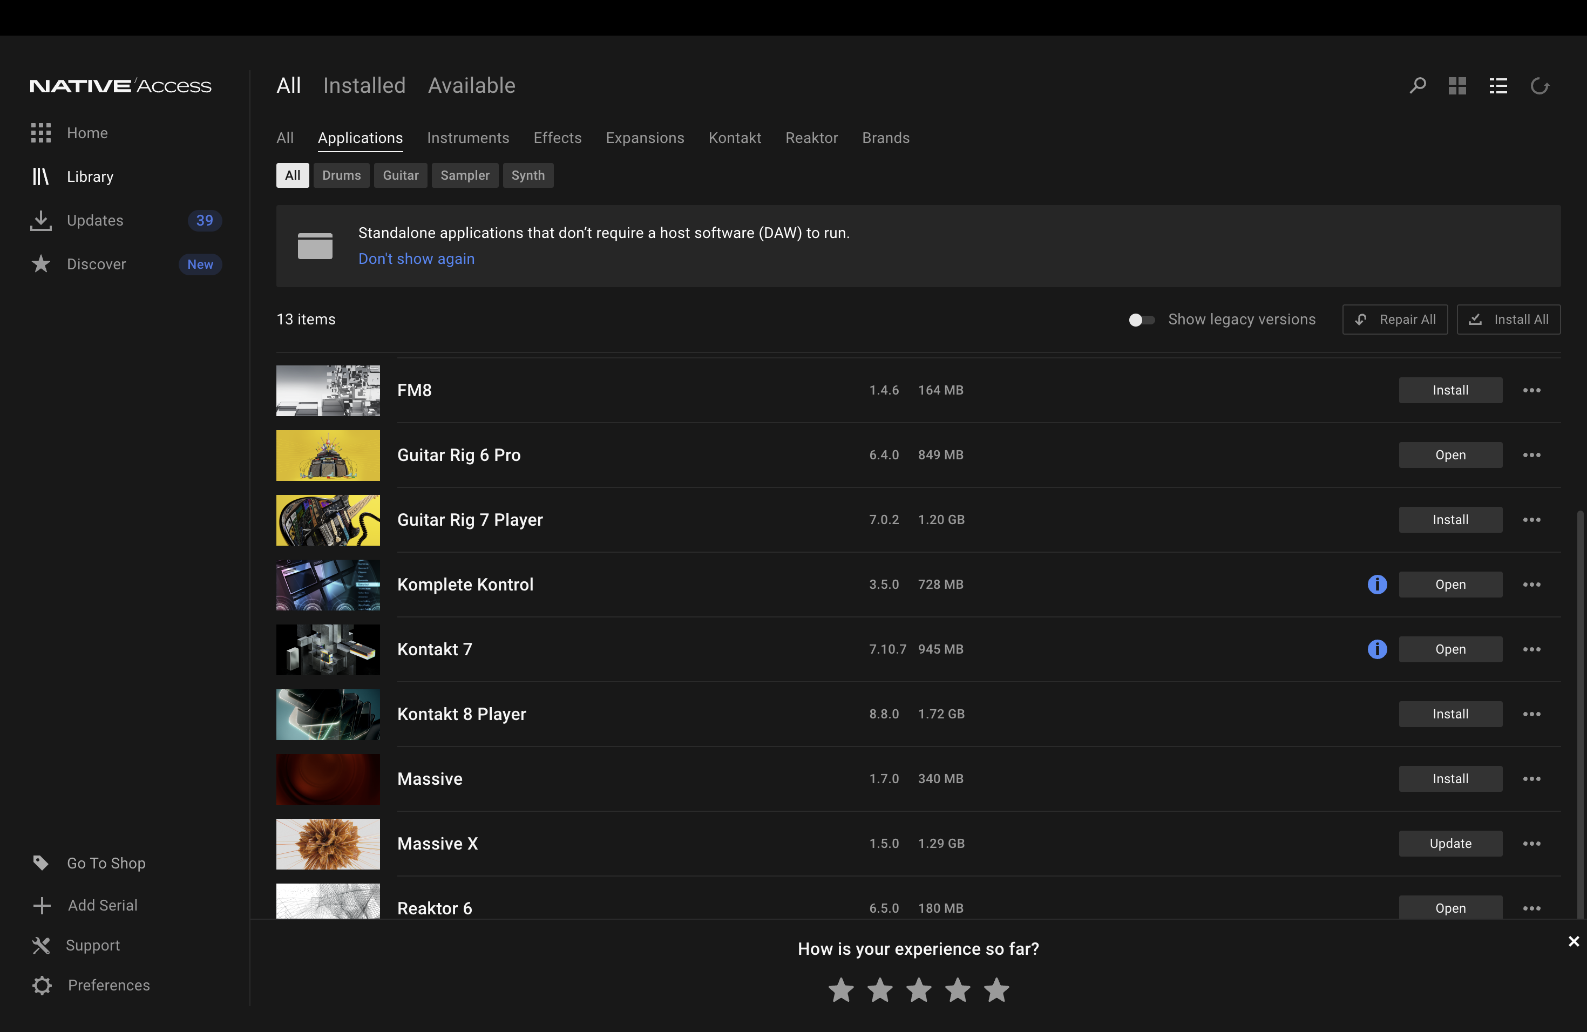Open the search magnifier icon
This screenshot has width=1587, height=1032.
1418,86
